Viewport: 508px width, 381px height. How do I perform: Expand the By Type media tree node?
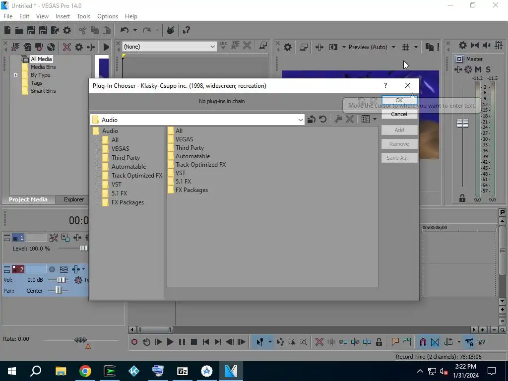pyautogui.click(x=15, y=75)
